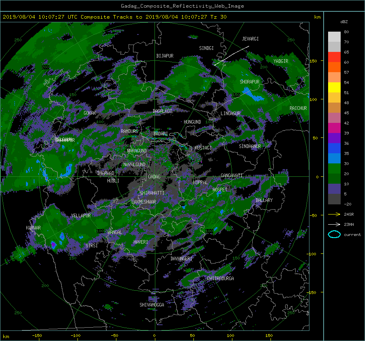Screen dimensions: 365x341
Task: Click the 150 tick on right km axis
Action: point(313,61)
